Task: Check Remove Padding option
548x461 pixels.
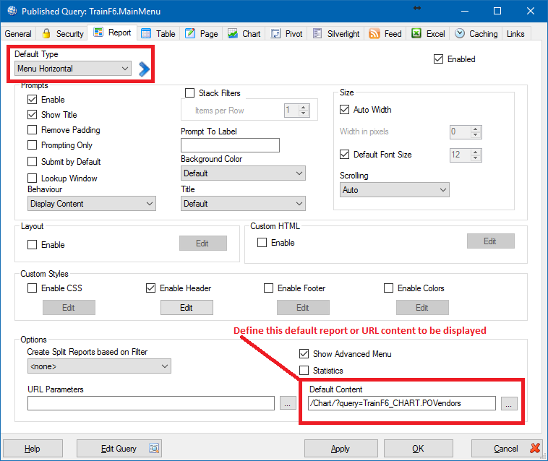Action: pyautogui.click(x=32, y=130)
